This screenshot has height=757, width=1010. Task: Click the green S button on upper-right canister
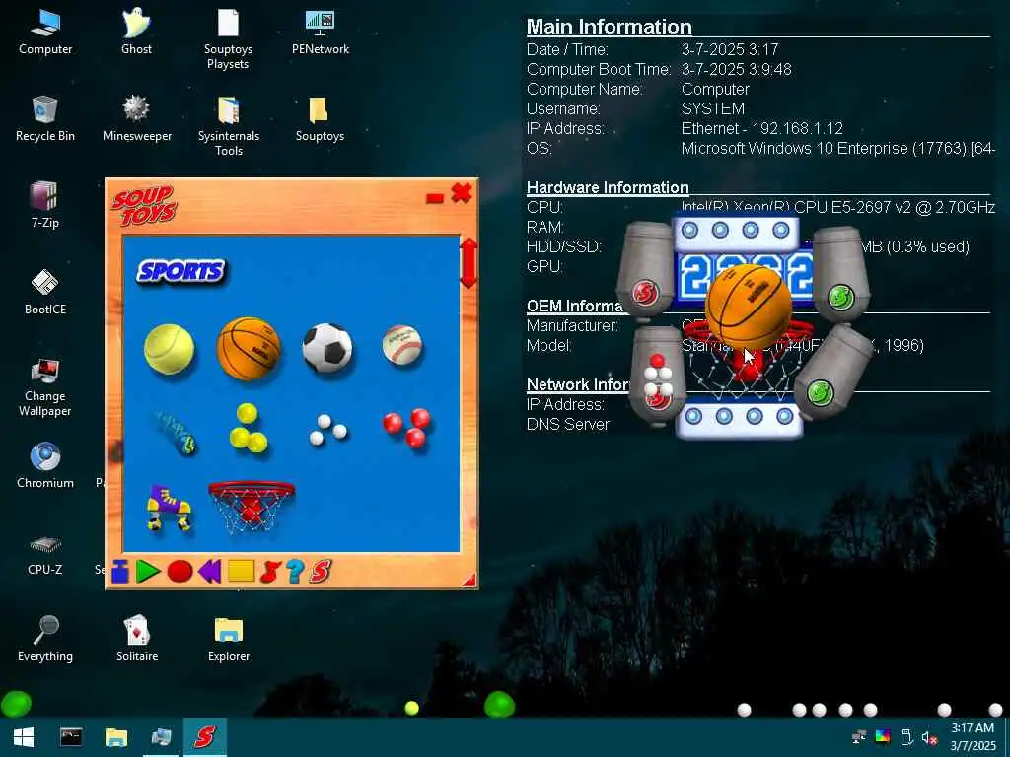[840, 297]
